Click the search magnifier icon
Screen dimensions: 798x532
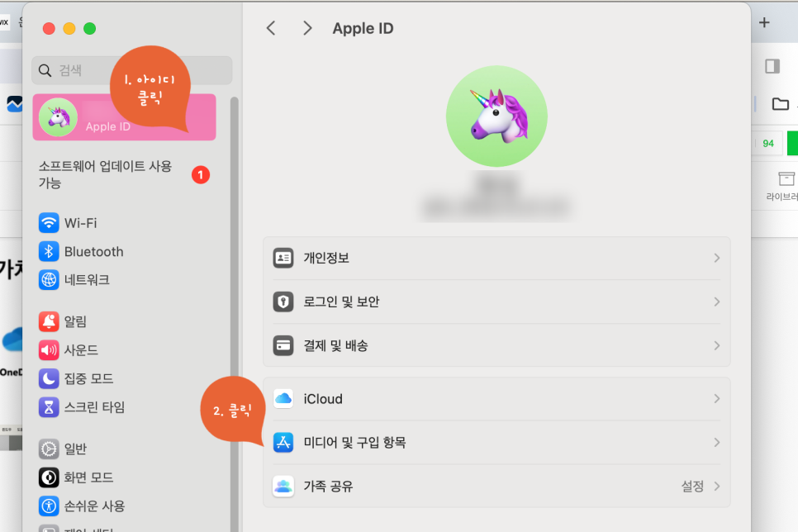point(45,70)
